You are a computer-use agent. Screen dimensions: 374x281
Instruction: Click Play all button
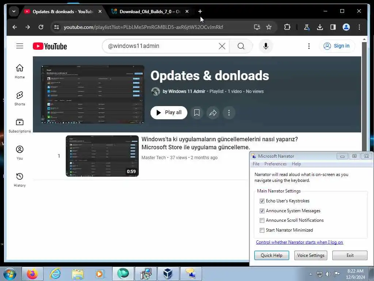169,113
